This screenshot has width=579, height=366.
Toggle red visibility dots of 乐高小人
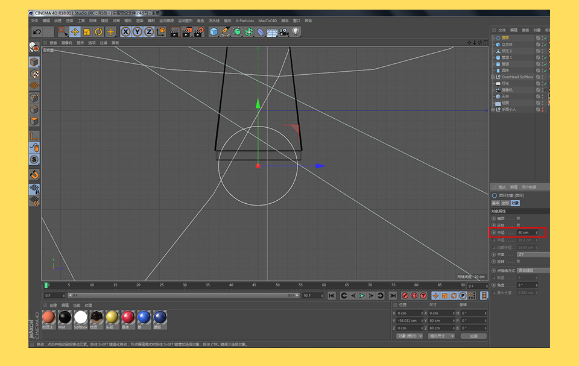pos(542,110)
